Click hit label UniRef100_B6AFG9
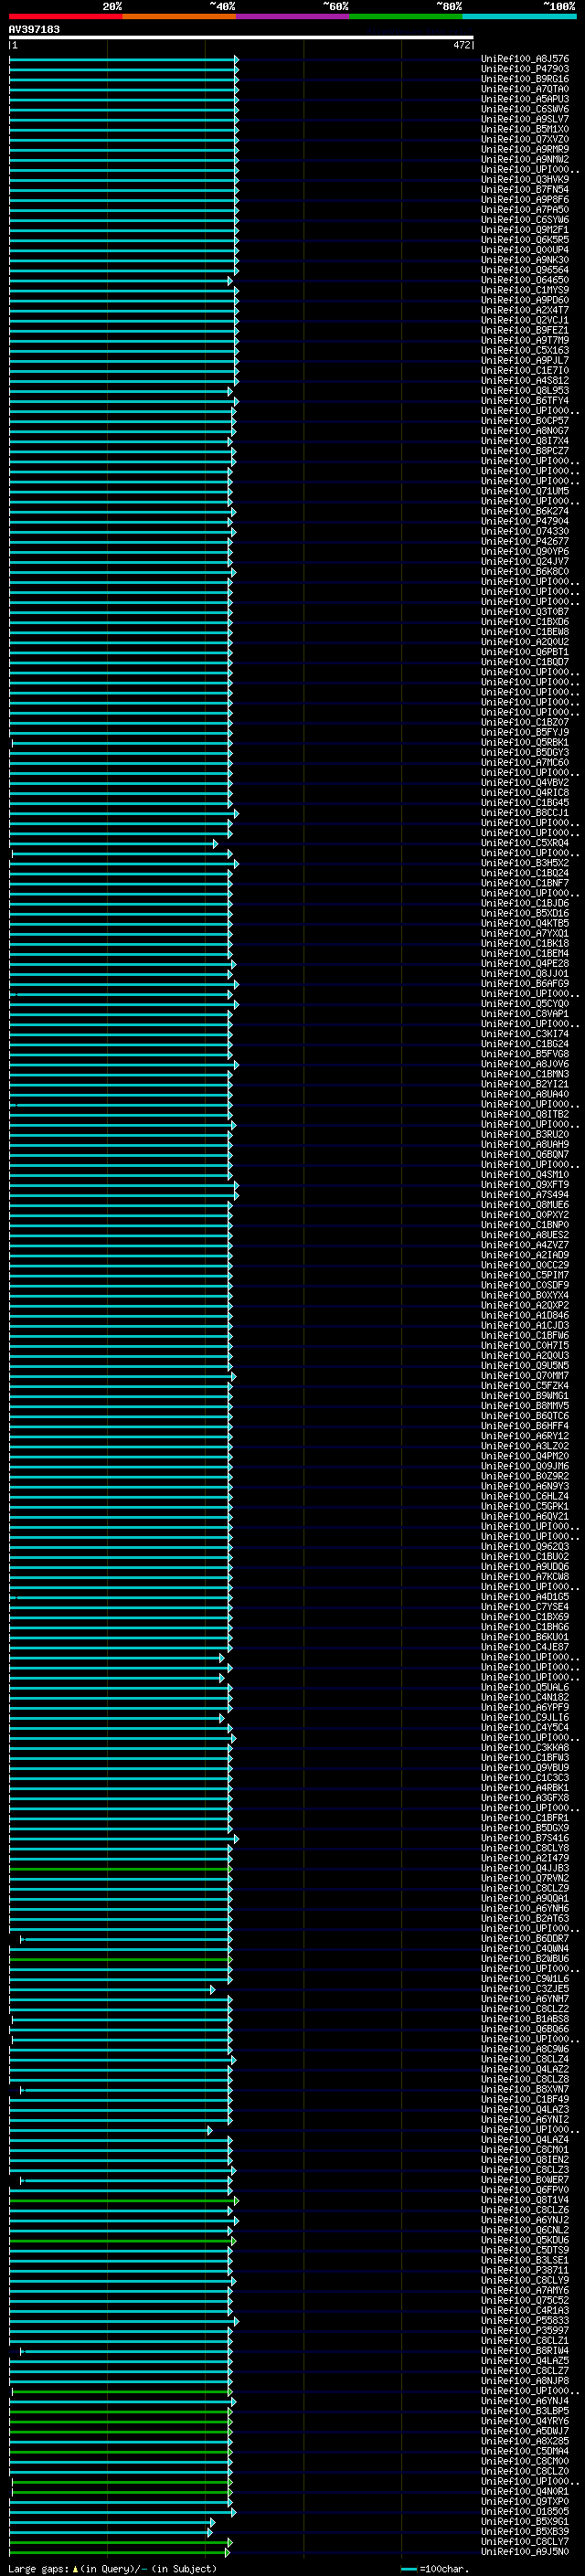The image size is (585, 2576). pyautogui.click(x=525, y=983)
